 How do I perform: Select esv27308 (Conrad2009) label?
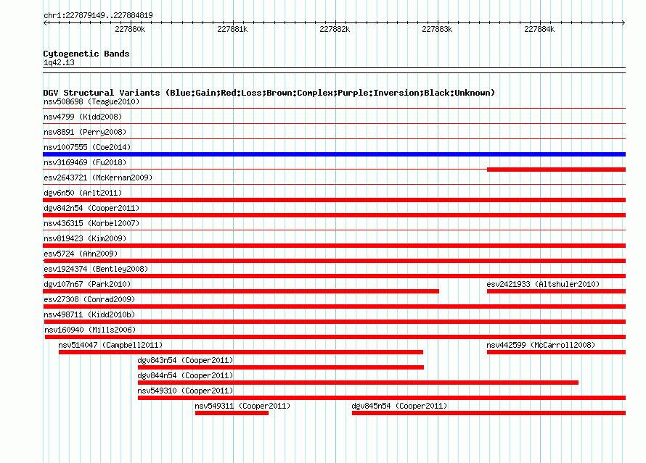coord(89,299)
